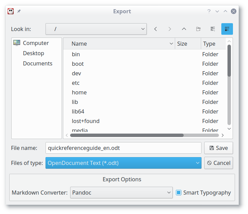Viewport: 248px width, 214px height.
Task: Select the home folder in list
Action: 79,92
